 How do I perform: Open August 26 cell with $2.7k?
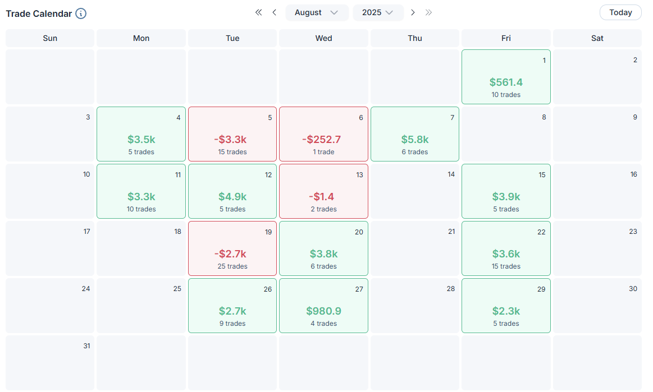[x=232, y=306]
